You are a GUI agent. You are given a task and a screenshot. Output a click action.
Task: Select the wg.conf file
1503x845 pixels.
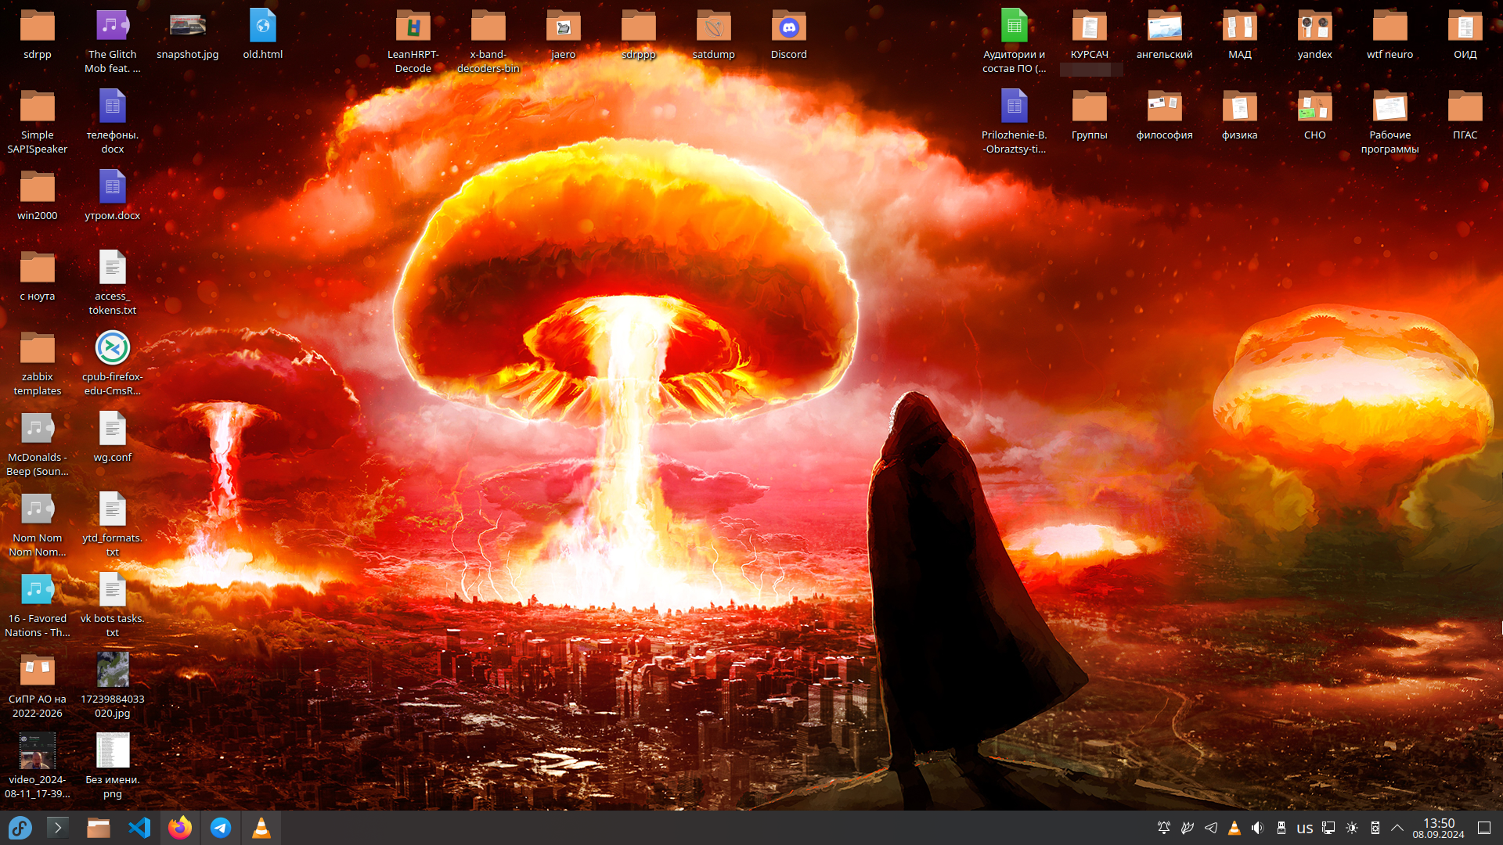coord(113,438)
